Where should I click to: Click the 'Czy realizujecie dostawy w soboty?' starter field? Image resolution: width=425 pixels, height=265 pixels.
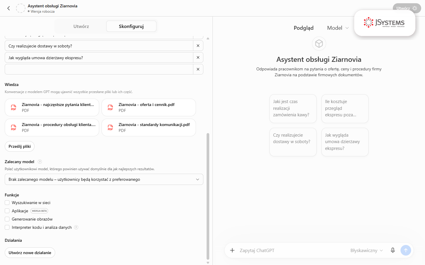[x=99, y=46]
